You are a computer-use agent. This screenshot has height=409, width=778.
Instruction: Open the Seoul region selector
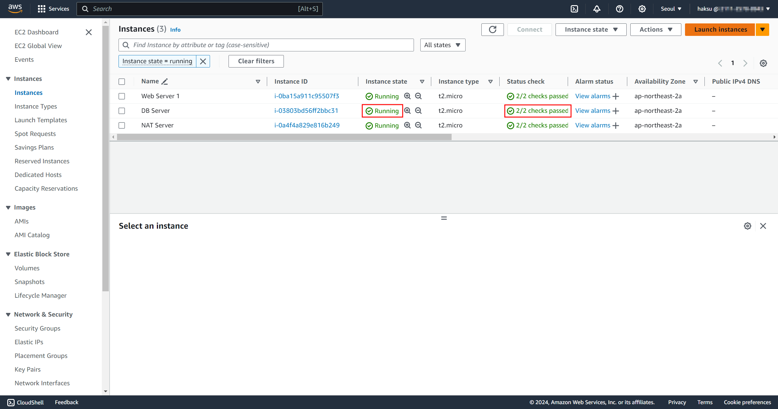[x=671, y=9]
